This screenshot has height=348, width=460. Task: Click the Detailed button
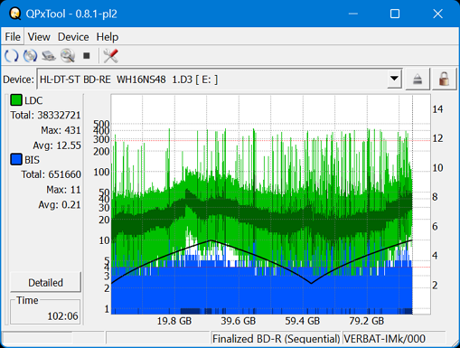(45, 283)
